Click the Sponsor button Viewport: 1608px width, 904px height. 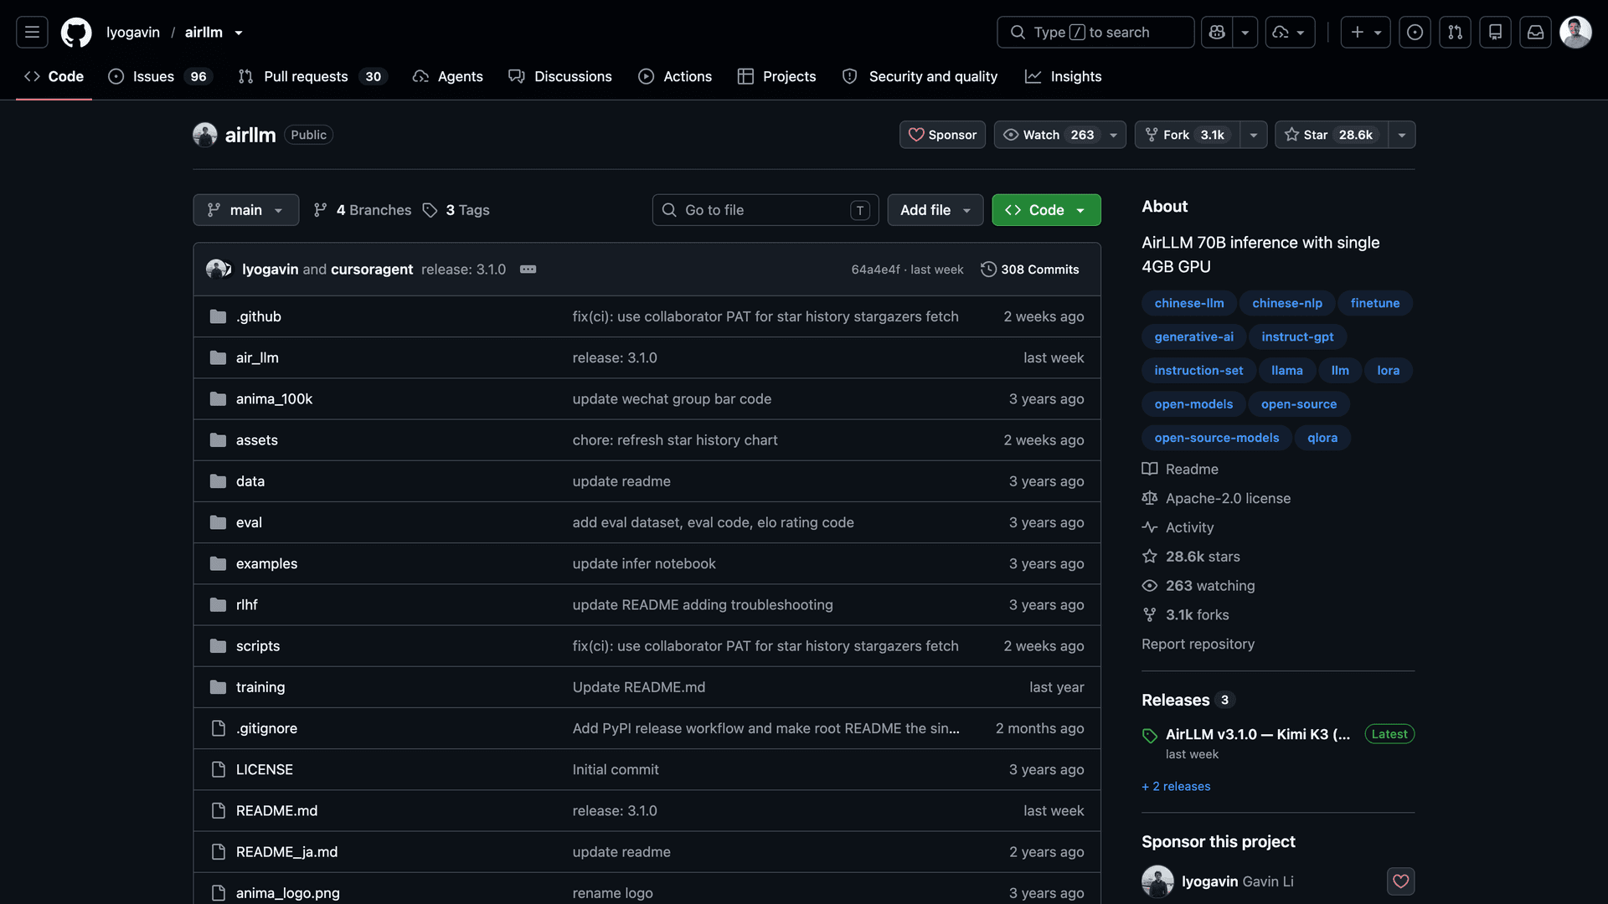coord(942,135)
